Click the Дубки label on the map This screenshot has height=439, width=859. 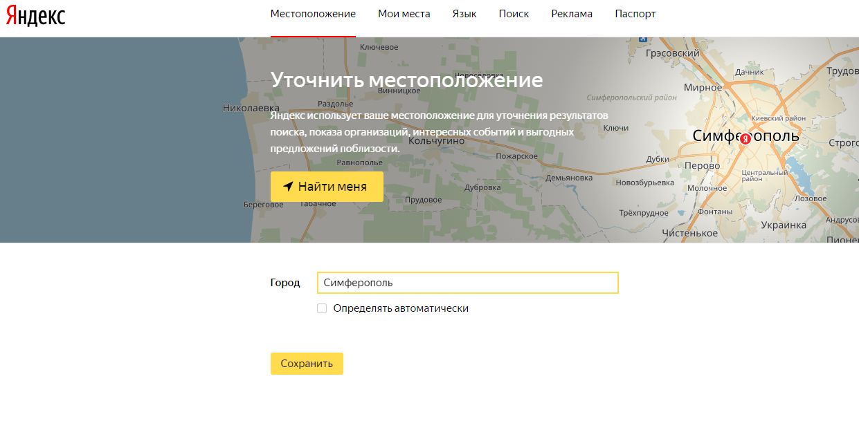[658, 159]
